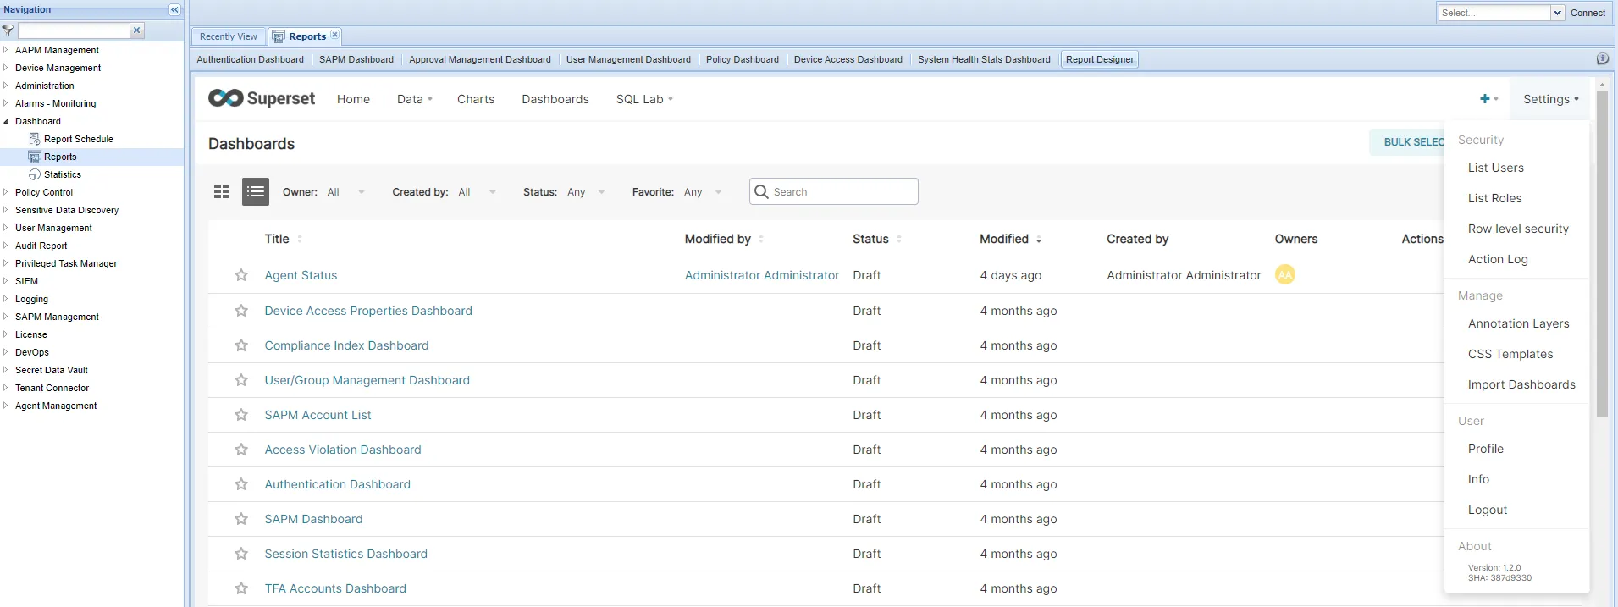
Task: Close the Reports tab with X
Action: (x=334, y=35)
